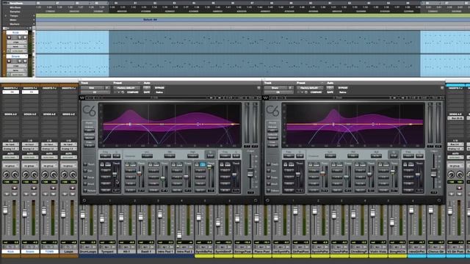This screenshot has height=264, width=470.
Task: Select the TOMS track name in mixer
Action: [49, 252]
